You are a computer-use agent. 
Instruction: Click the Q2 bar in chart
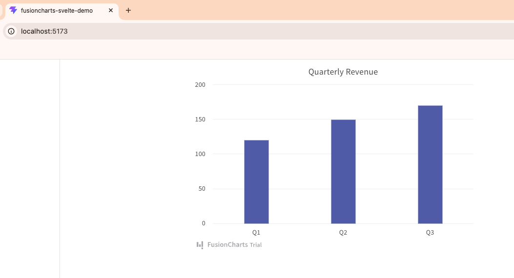(343, 172)
